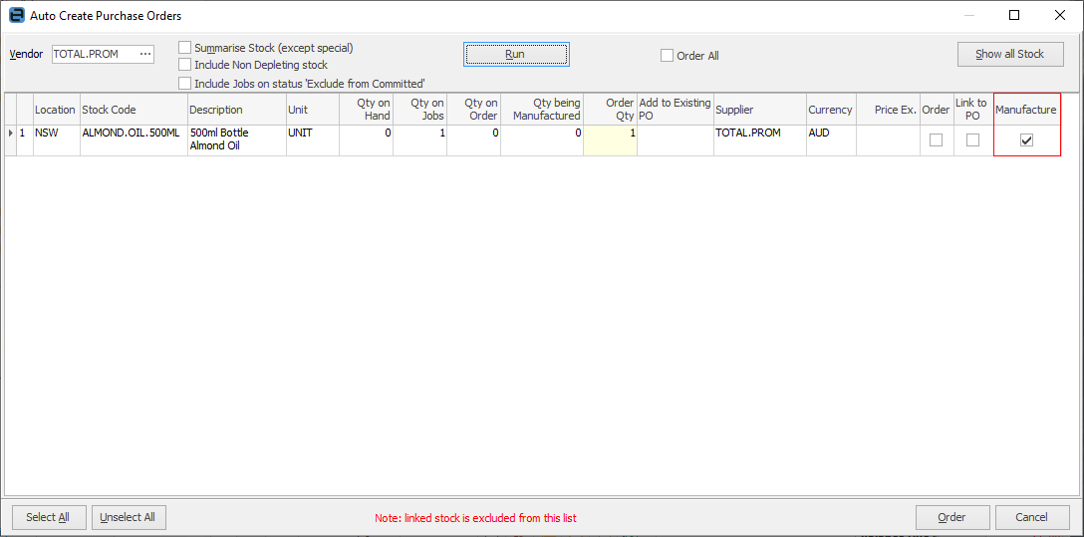Viewport: 1084px width, 537px height.
Task: Click the Unselect All button
Action: point(129,517)
